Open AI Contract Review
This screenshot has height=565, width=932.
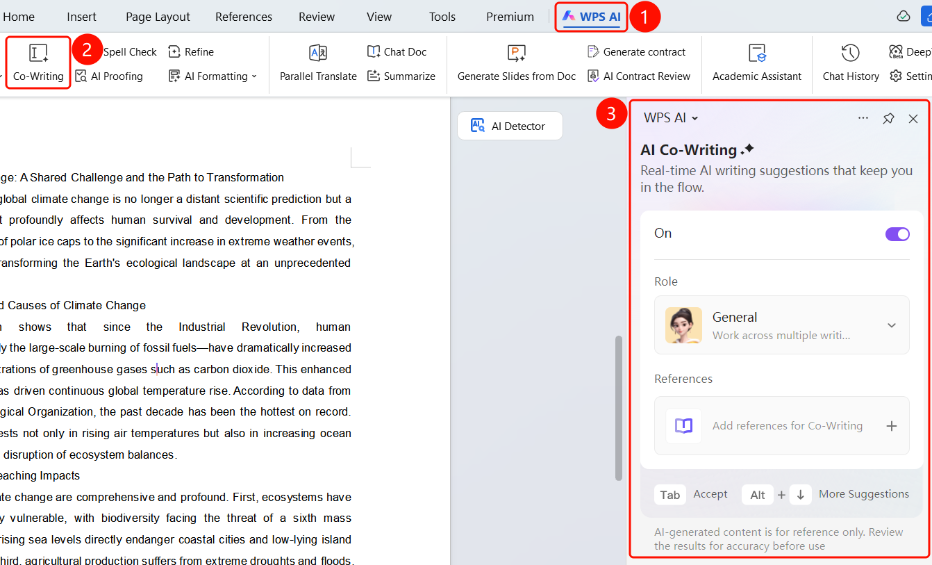(639, 76)
